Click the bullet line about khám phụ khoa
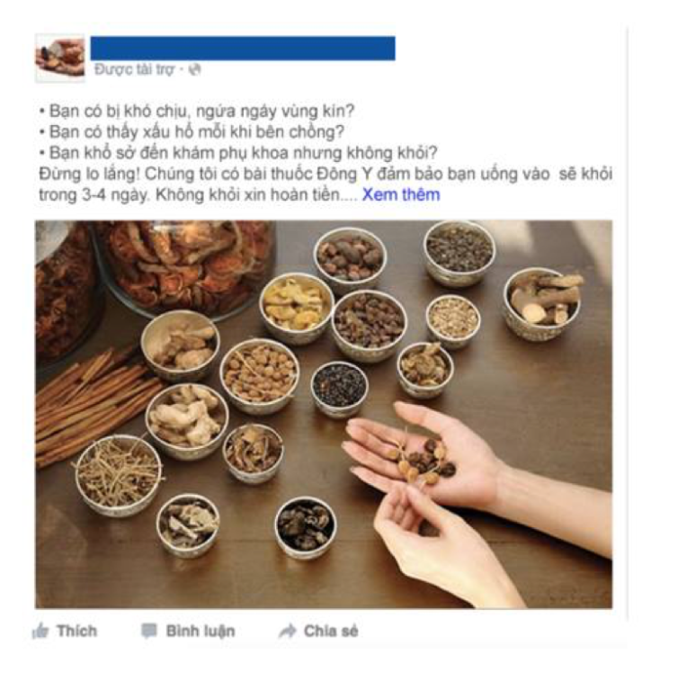Viewport: 678px width, 691px height. coord(238,153)
